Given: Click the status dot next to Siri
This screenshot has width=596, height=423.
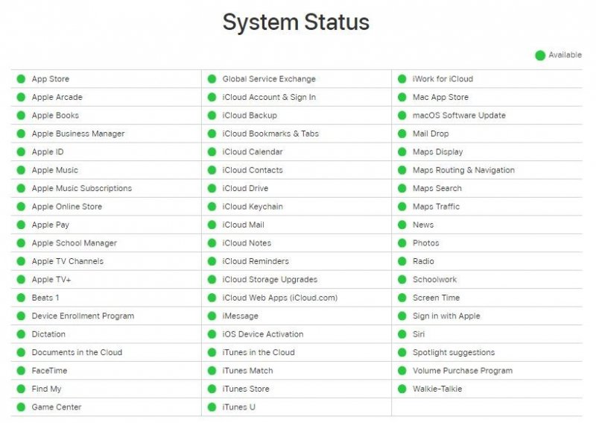Looking at the screenshot, I should click(x=402, y=334).
